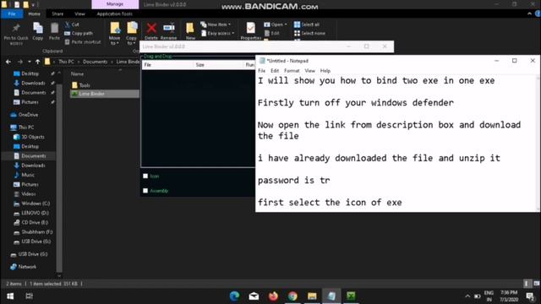Screen dimensions: 541x304
Task: Enable the Assembly checkbox in Lime Binder
Action: 145,191
